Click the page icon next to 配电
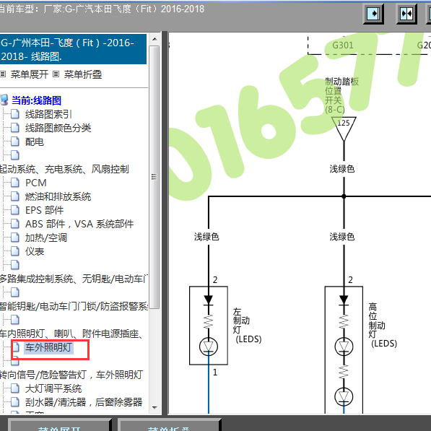431x431 pixels. coord(15,142)
